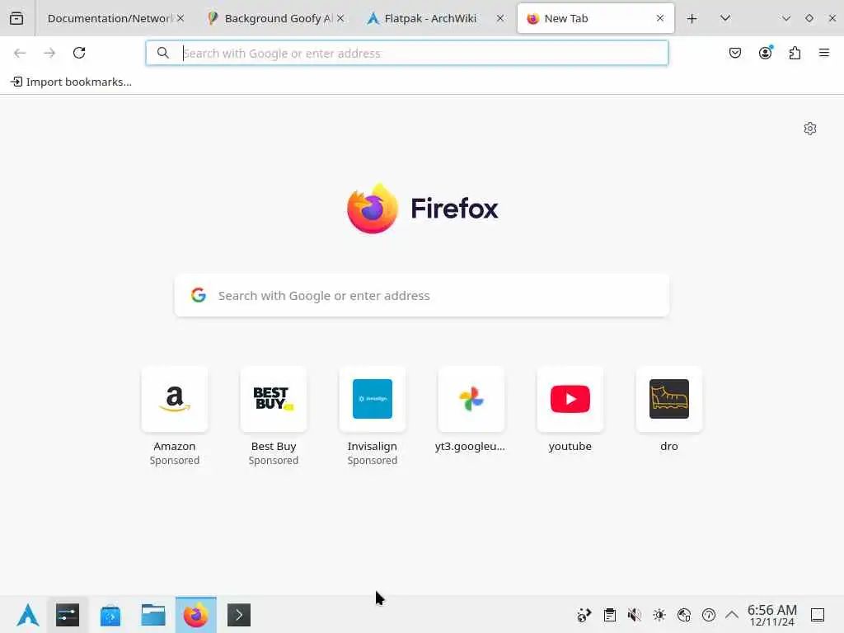844x633 pixels.
Task: Open the Firefox application menu
Action: tap(824, 53)
